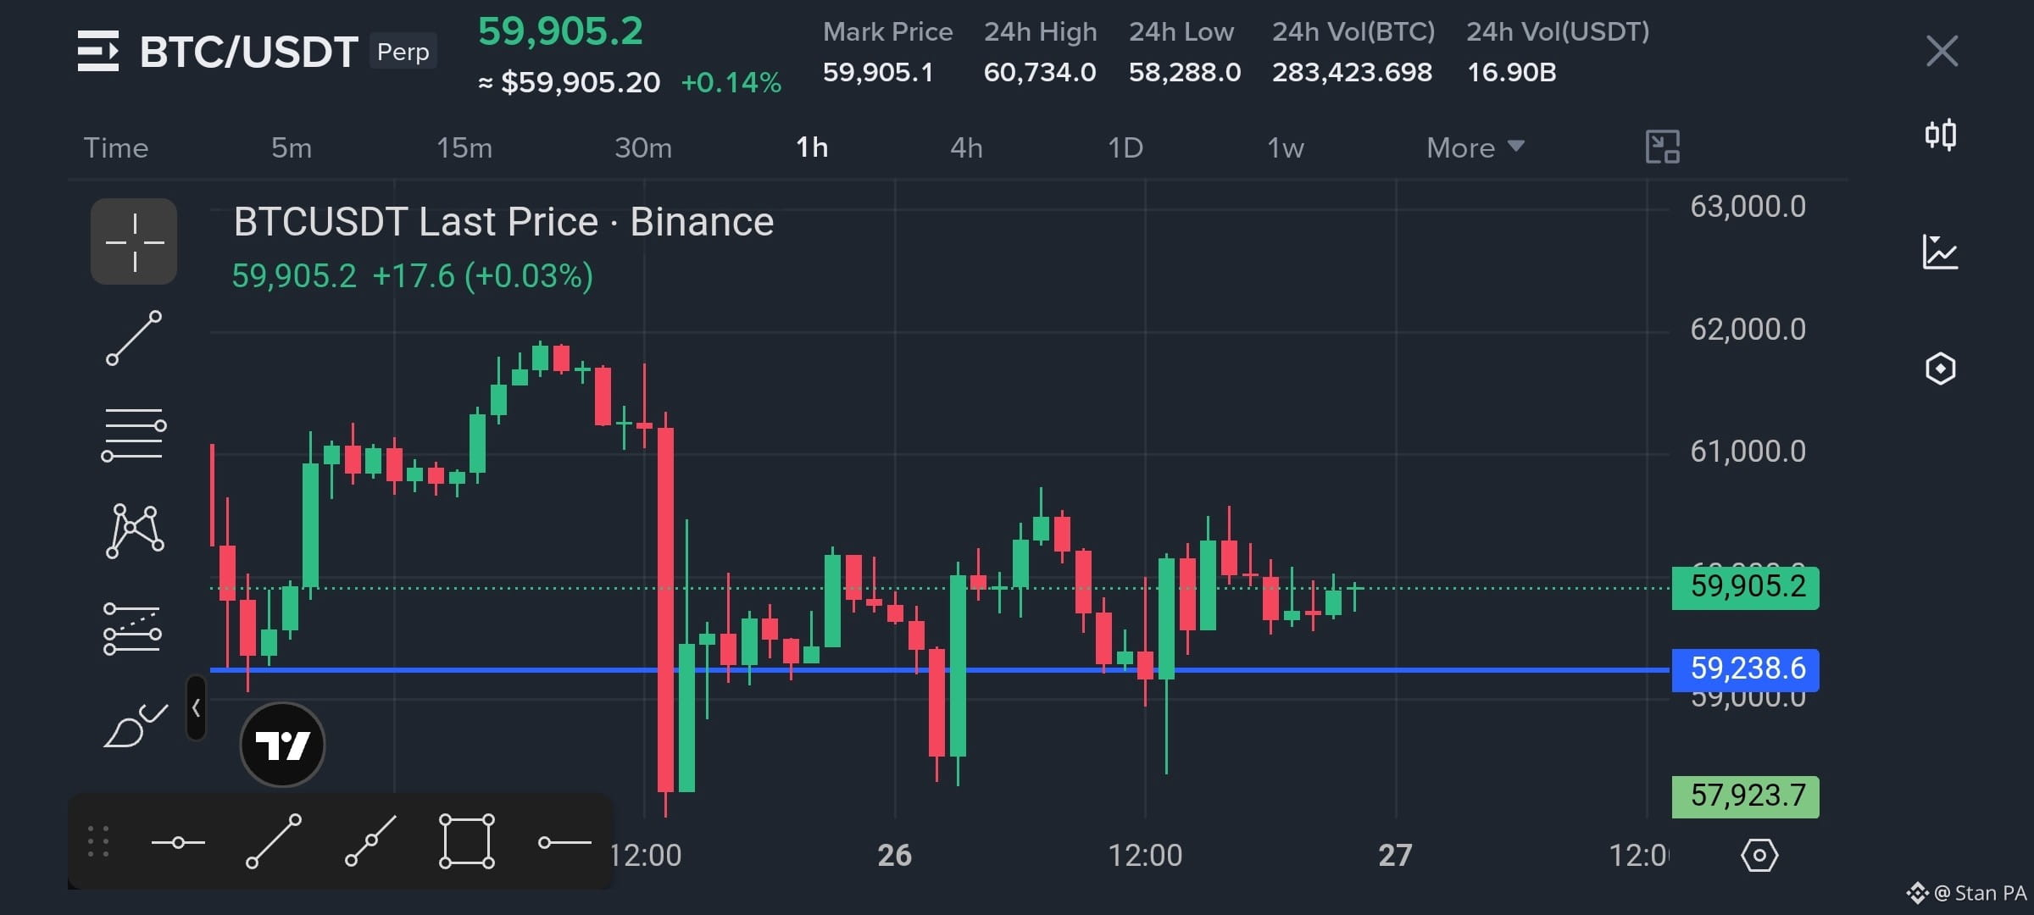2034x915 pixels.
Task: Click the TradingView logo button
Action: pos(282,745)
